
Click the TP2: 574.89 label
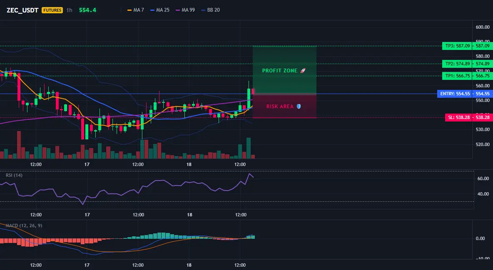(x=457, y=64)
